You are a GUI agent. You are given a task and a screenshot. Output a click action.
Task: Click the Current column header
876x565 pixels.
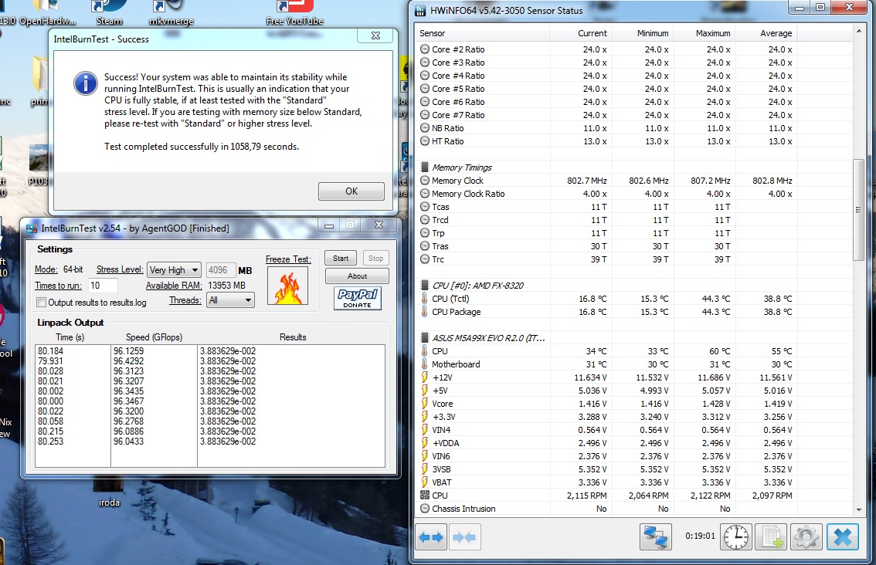click(x=580, y=33)
